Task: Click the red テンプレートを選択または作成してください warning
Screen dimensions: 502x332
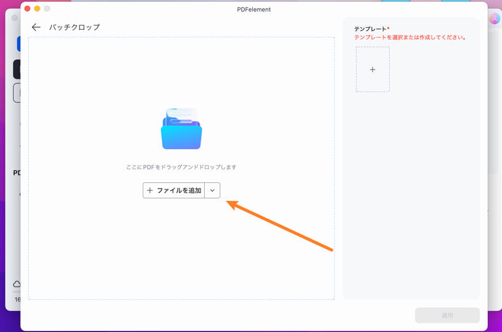Action: [x=411, y=38]
